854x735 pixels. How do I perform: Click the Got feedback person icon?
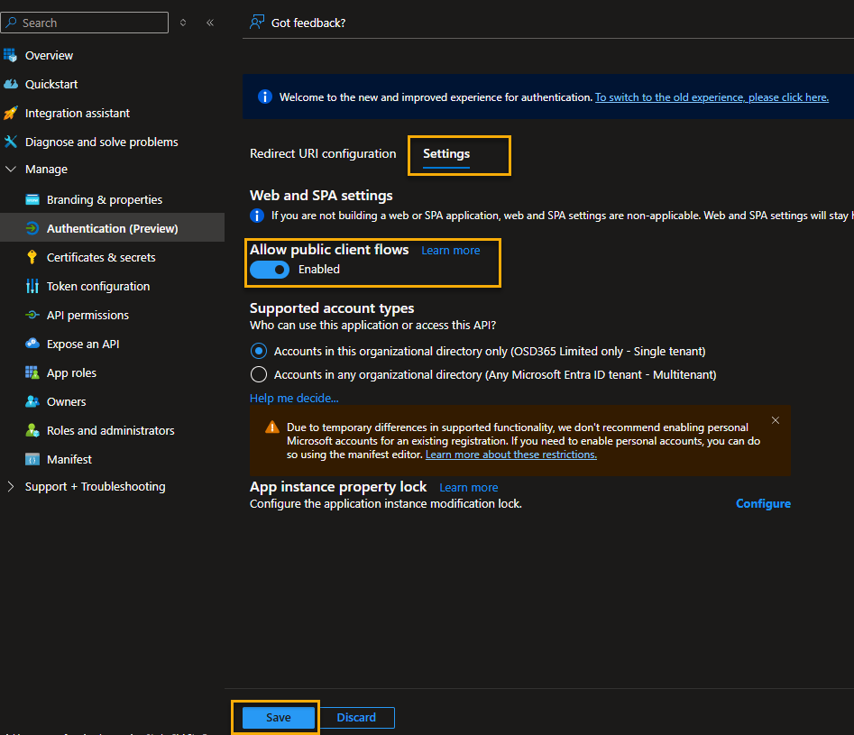[x=256, y=23]
